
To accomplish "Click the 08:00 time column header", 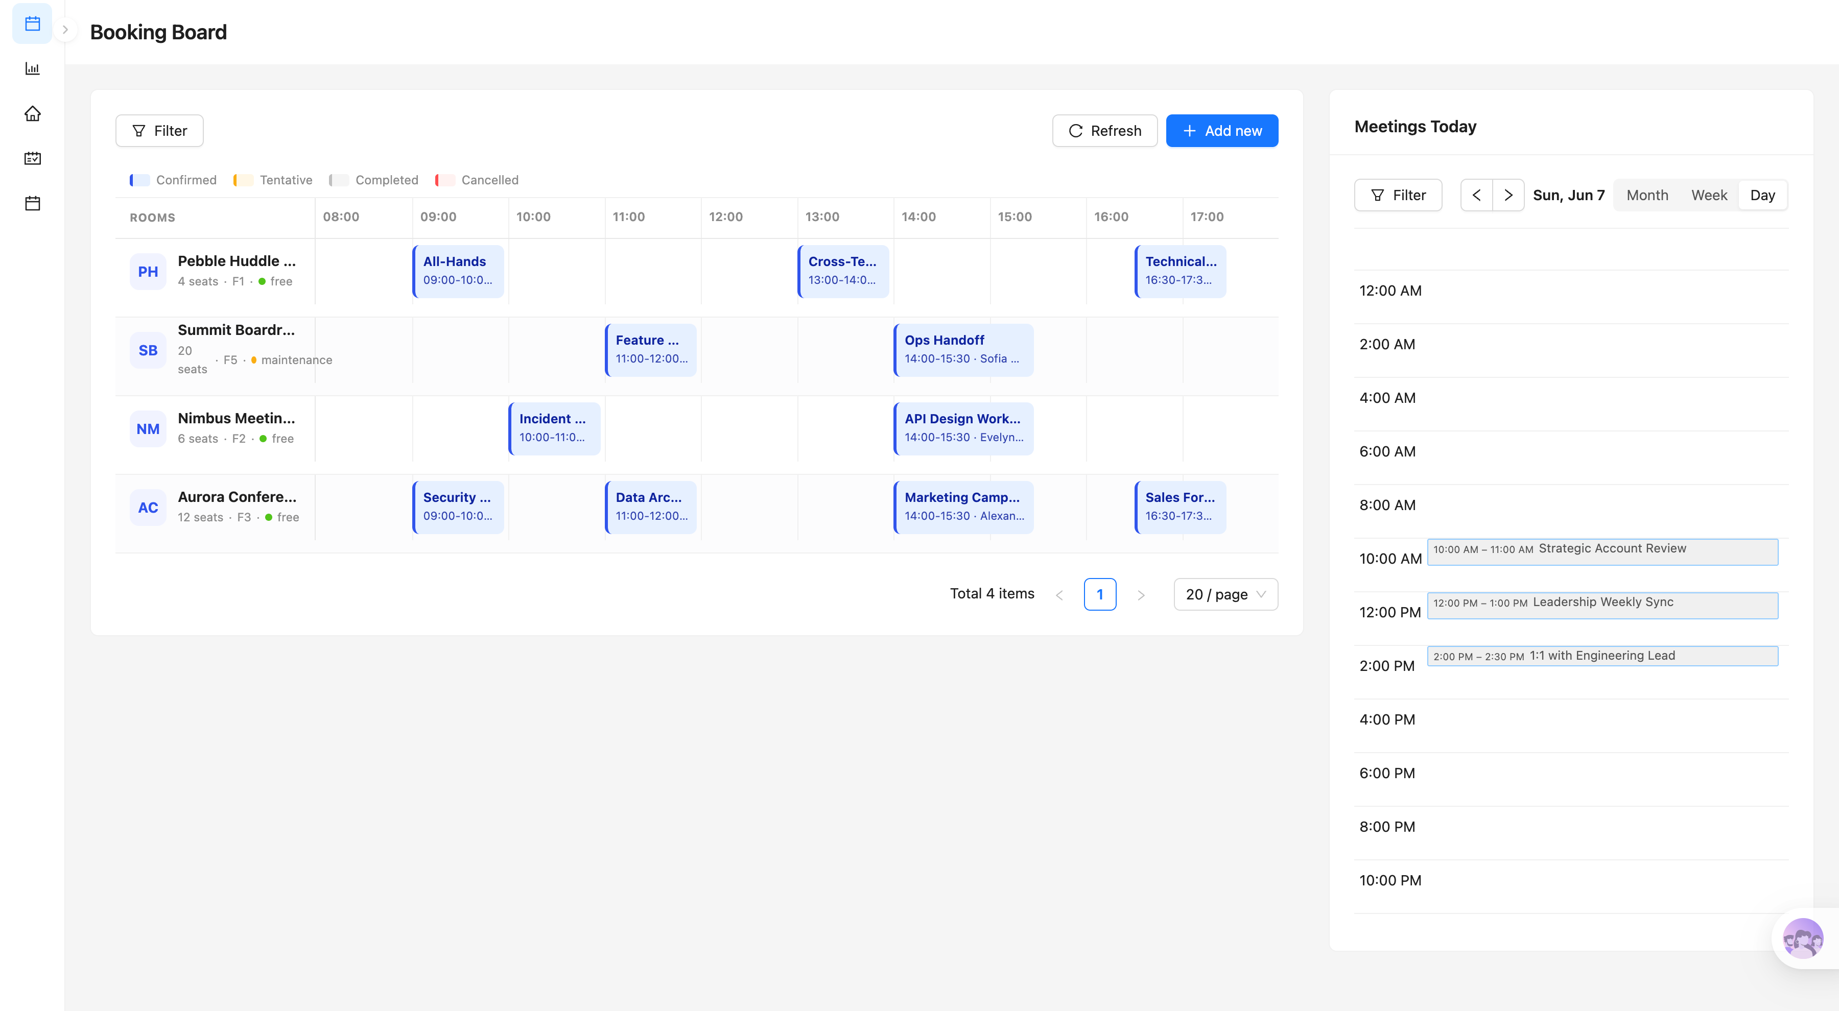I will click(341, 217).
